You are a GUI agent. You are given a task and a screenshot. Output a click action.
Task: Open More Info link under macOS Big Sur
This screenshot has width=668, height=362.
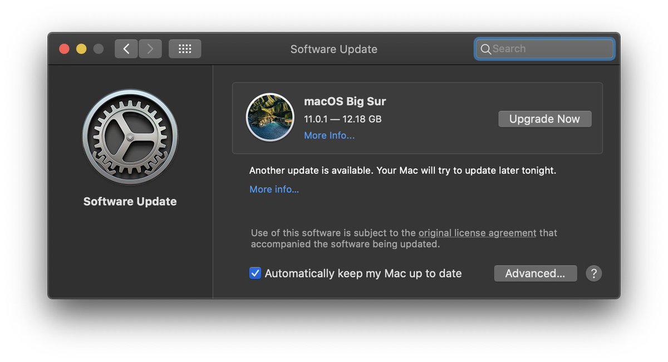point(329,136)
